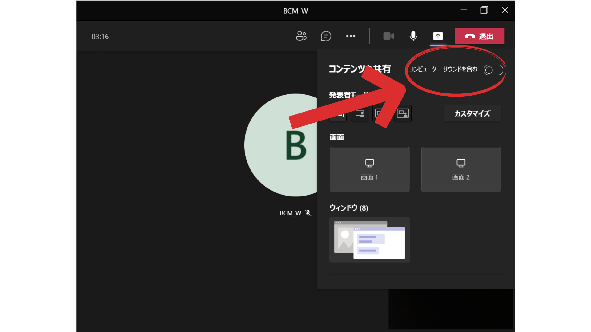
Task: Click 退出 to leave the meeting
Action: click(479, 36)
